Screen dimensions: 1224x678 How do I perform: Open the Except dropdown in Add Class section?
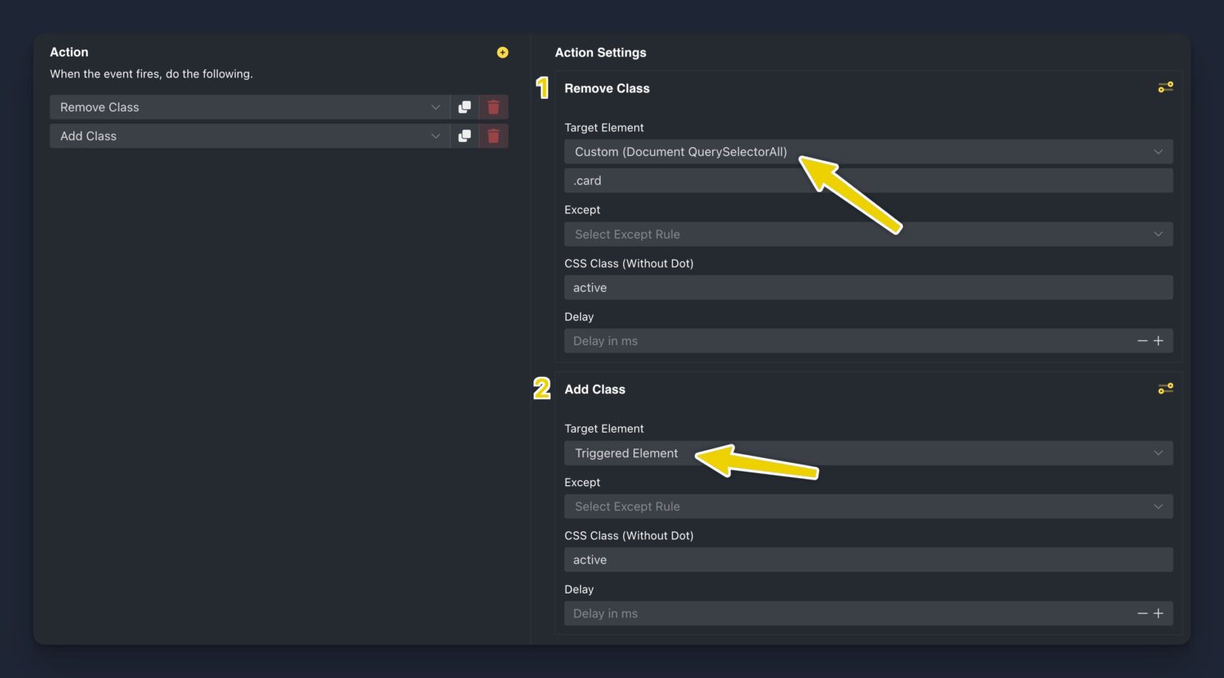click(869, 506)
